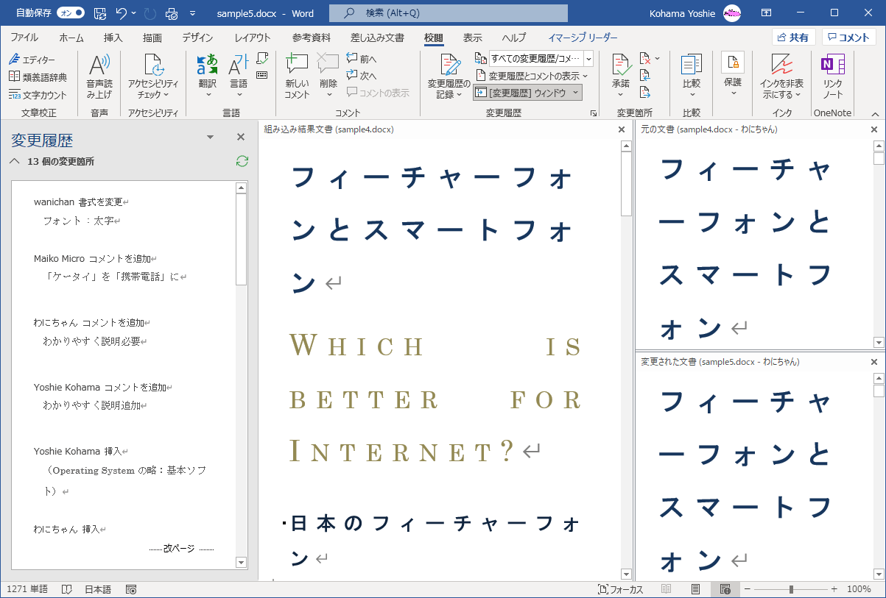The width and height of the screenshot is (886, 598).
Task: Click the Delete comment (削除) button
Action: tap(328, 77)
